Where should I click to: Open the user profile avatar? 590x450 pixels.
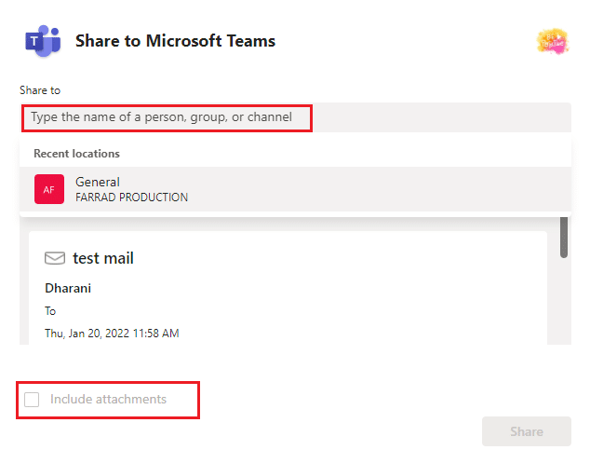coord(553,41)
